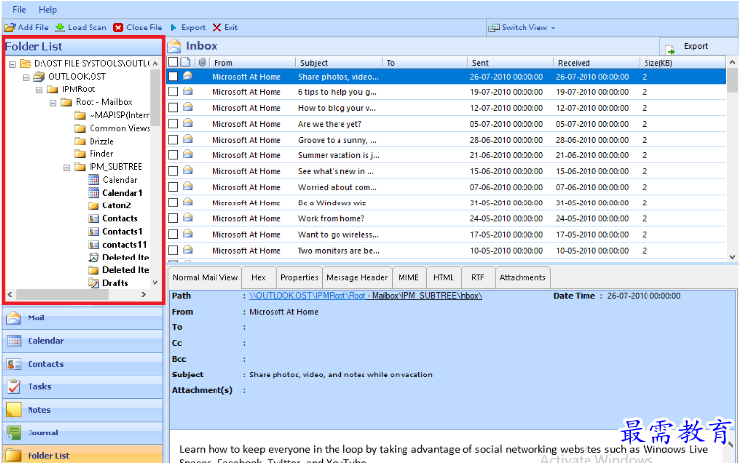Click the Caton2 folder icon
The width and height of the screenshot is (740, 463).
click(x=93, y=205)
